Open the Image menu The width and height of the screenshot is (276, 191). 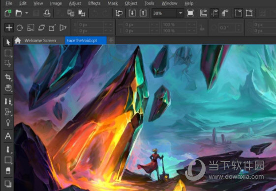click(x=56, y=3)
